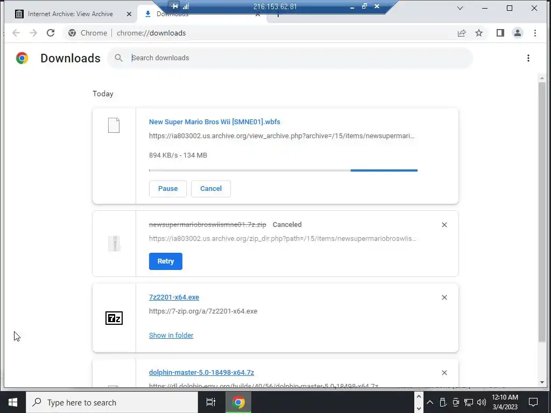Click the remote session signal strength icon
The height and width of the screenshot is (413, 551).
[186, 6]
